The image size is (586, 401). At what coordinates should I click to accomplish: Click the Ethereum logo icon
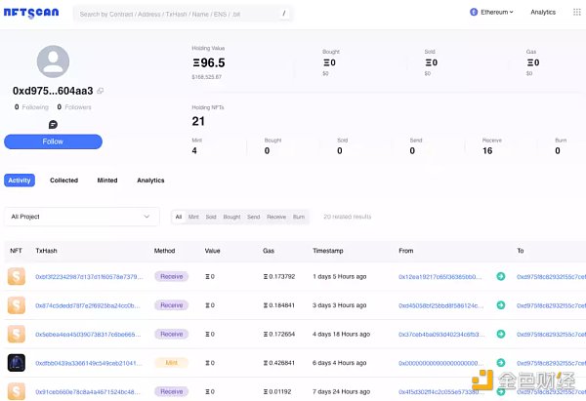point(474,13)
